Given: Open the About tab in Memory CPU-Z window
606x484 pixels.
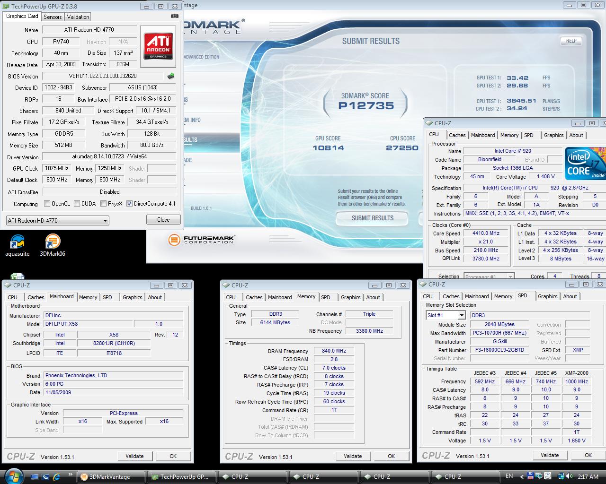Looking at the screenshot, I should (x=373, y=297).
